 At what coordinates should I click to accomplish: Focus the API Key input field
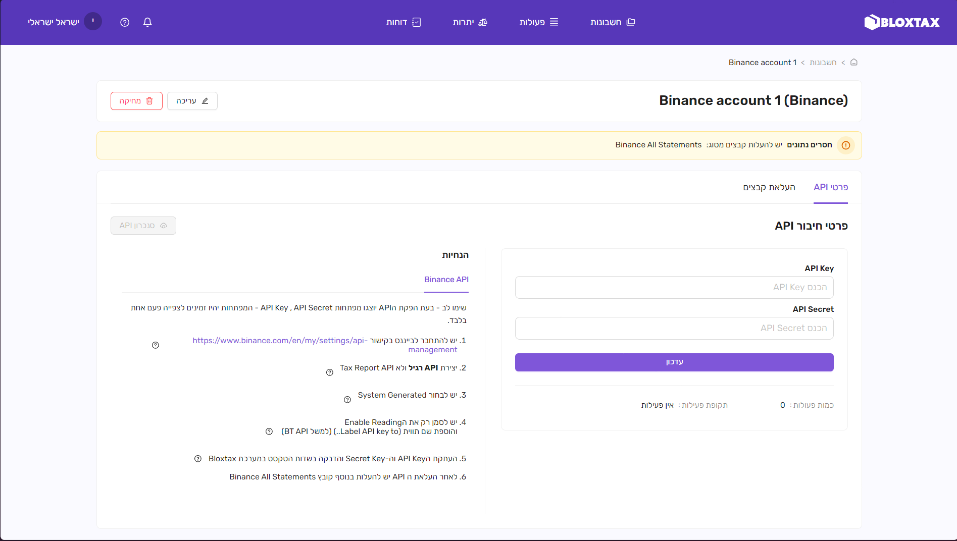[674, 287]
